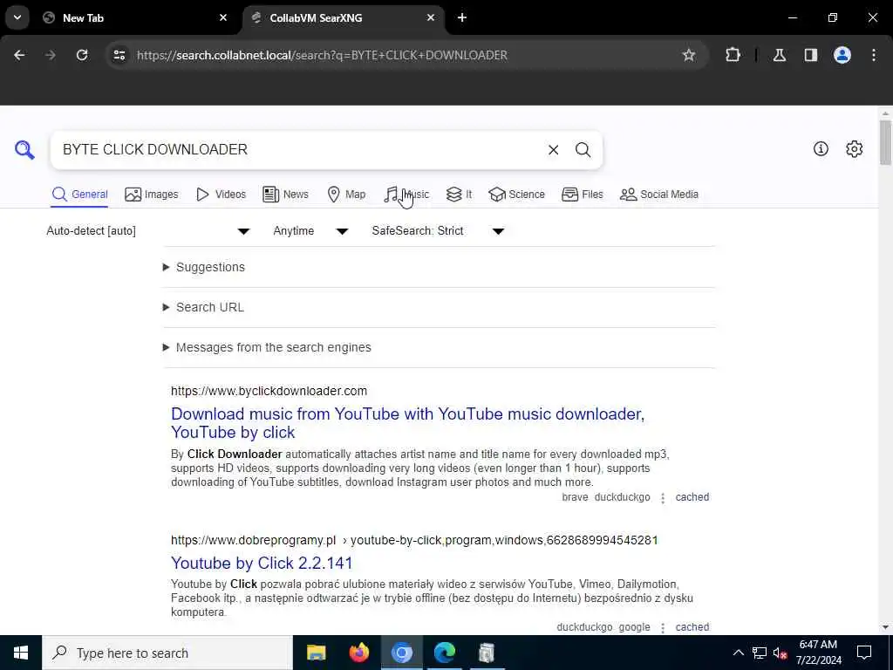The width and height of the screenshot is (893, 670).
Task: Open the tab search dropdown arrow
Action: [x=17, y=17]
